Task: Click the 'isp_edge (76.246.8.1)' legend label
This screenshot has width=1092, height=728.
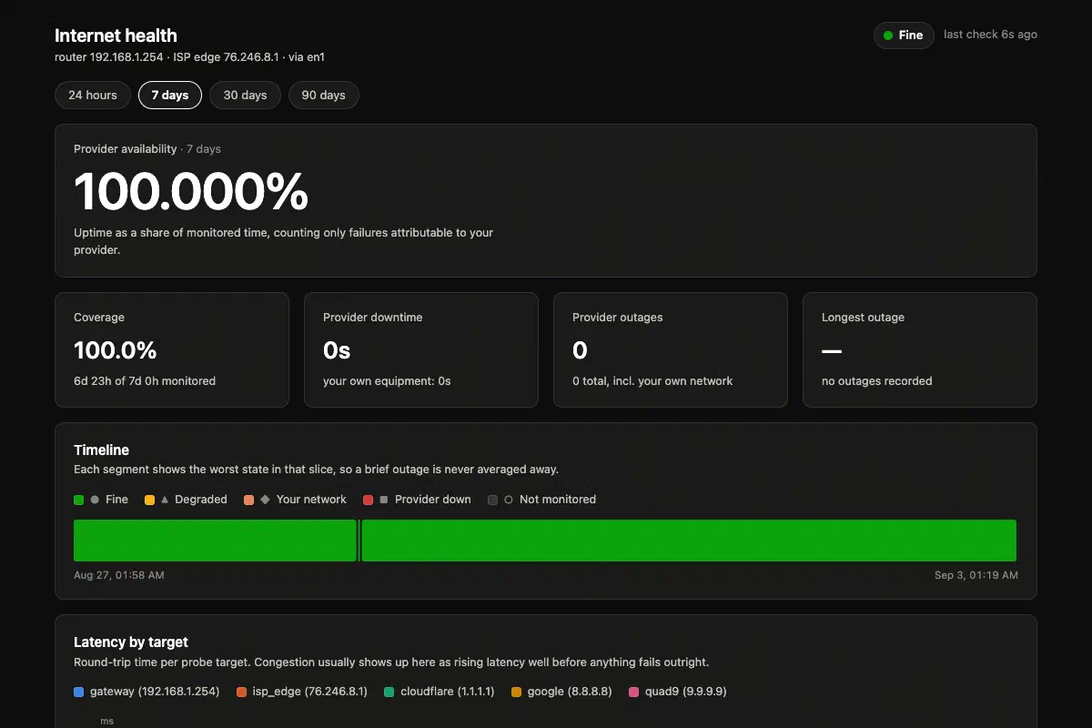Action: 310,692
